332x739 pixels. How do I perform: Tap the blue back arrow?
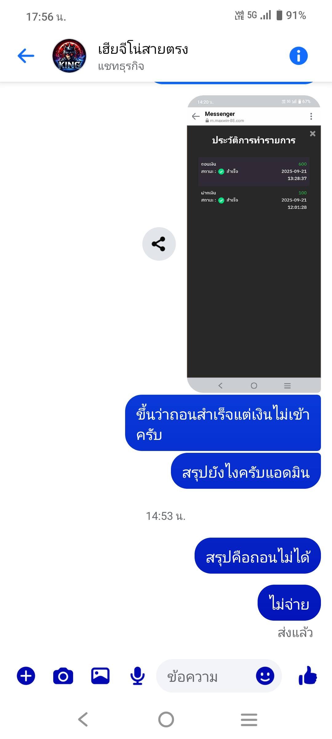26,56
